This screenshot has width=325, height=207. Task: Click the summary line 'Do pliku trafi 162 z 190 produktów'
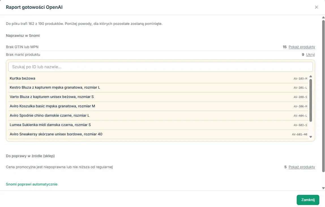pos(84,24)
